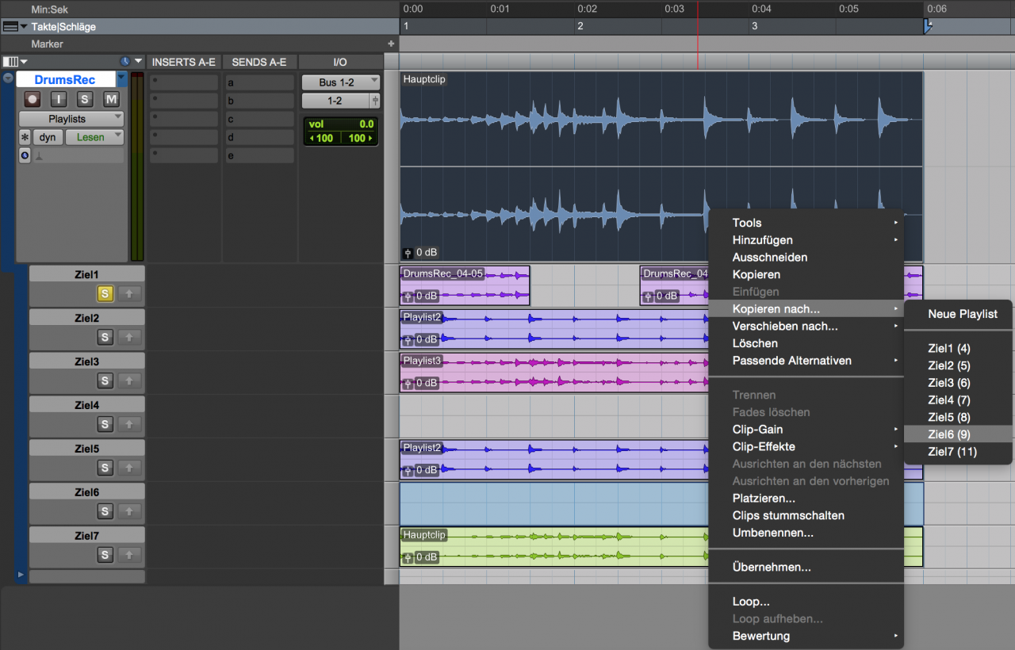Click the add marker plus icon
The width and height of the screenshot is (1015, 650).
point(390,44)
